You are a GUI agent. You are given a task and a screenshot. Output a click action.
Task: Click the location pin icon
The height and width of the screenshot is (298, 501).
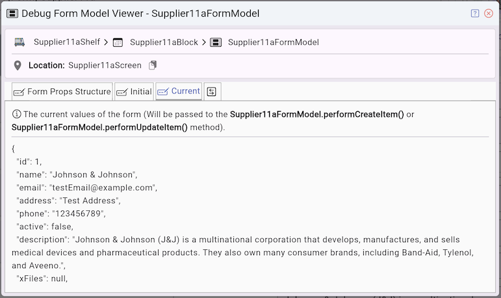(18, 65)
